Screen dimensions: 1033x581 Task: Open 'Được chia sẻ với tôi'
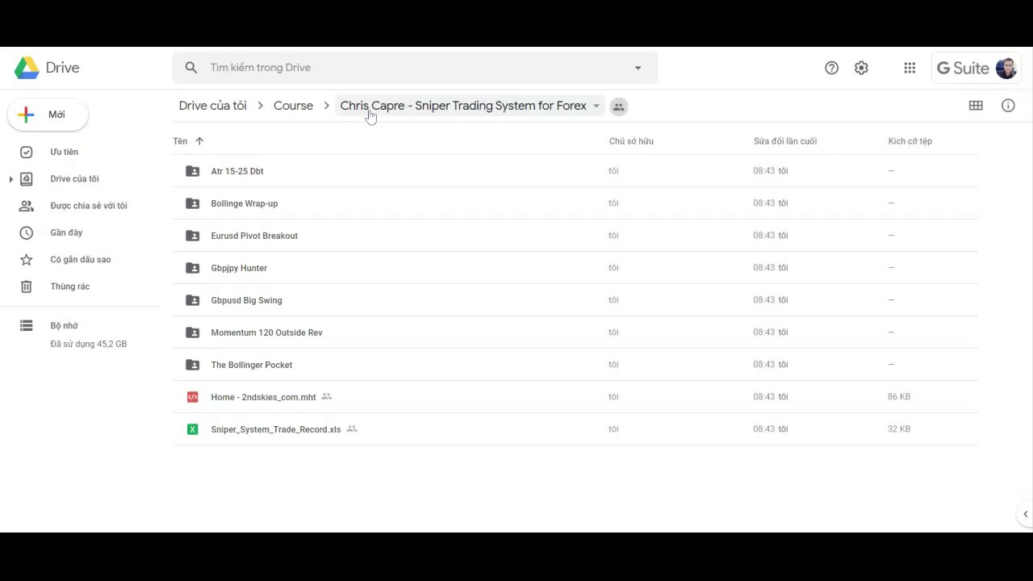pos(88,206)
